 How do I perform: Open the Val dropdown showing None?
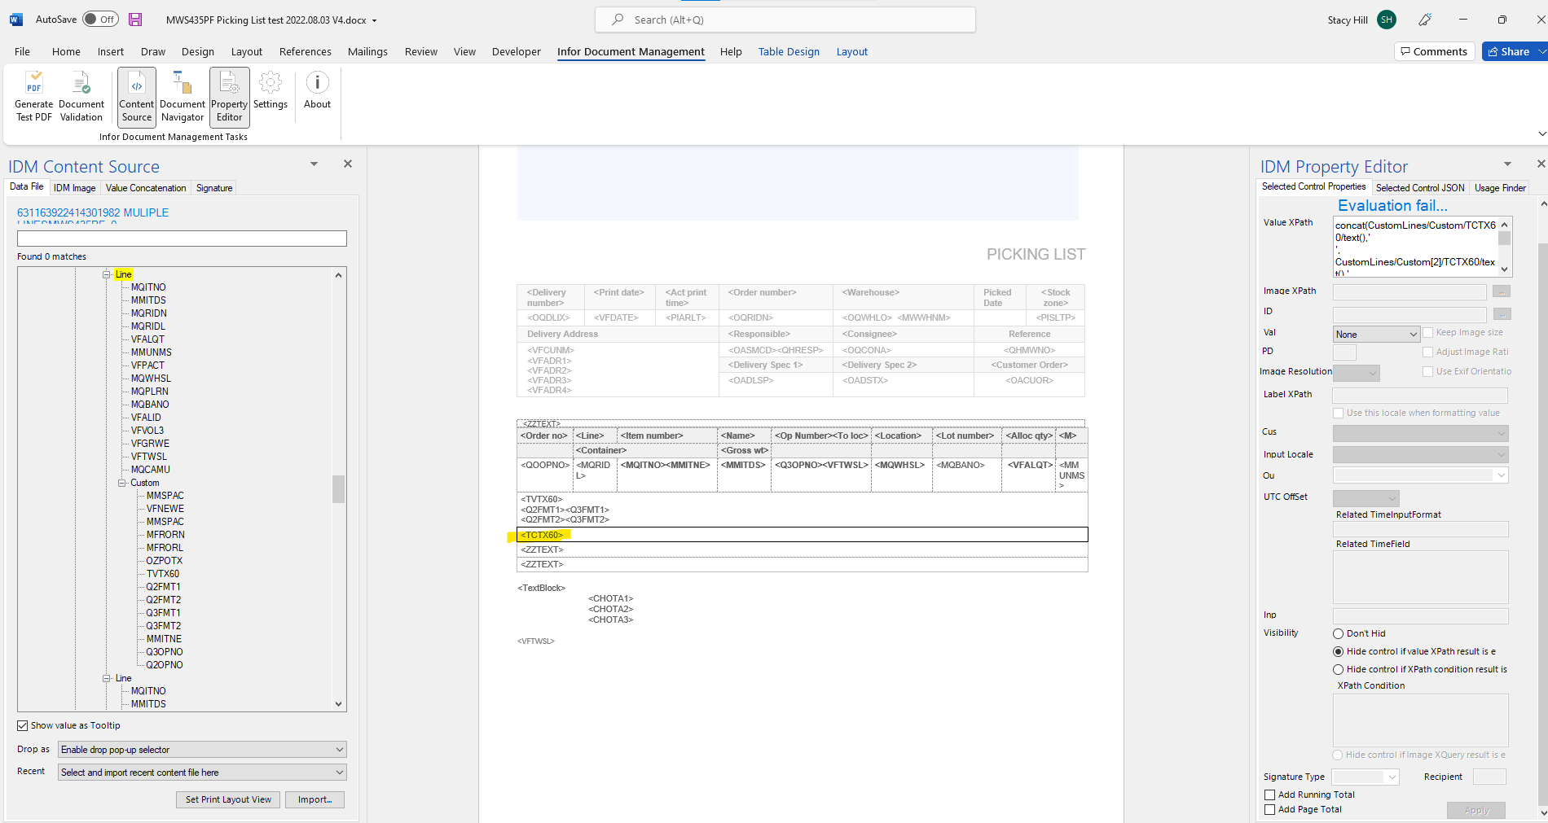click(x=1377, y=334)
